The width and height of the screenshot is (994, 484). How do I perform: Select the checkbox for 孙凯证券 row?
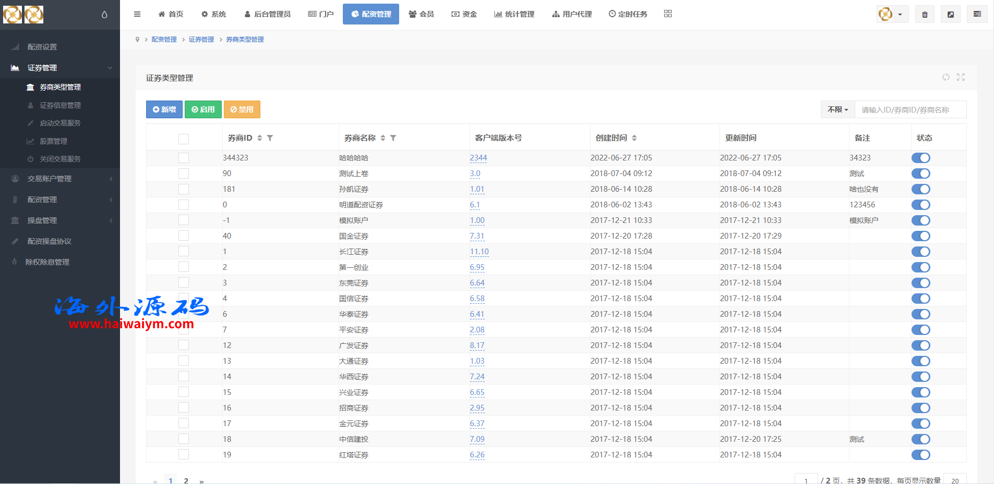click(x=184, y=189)
